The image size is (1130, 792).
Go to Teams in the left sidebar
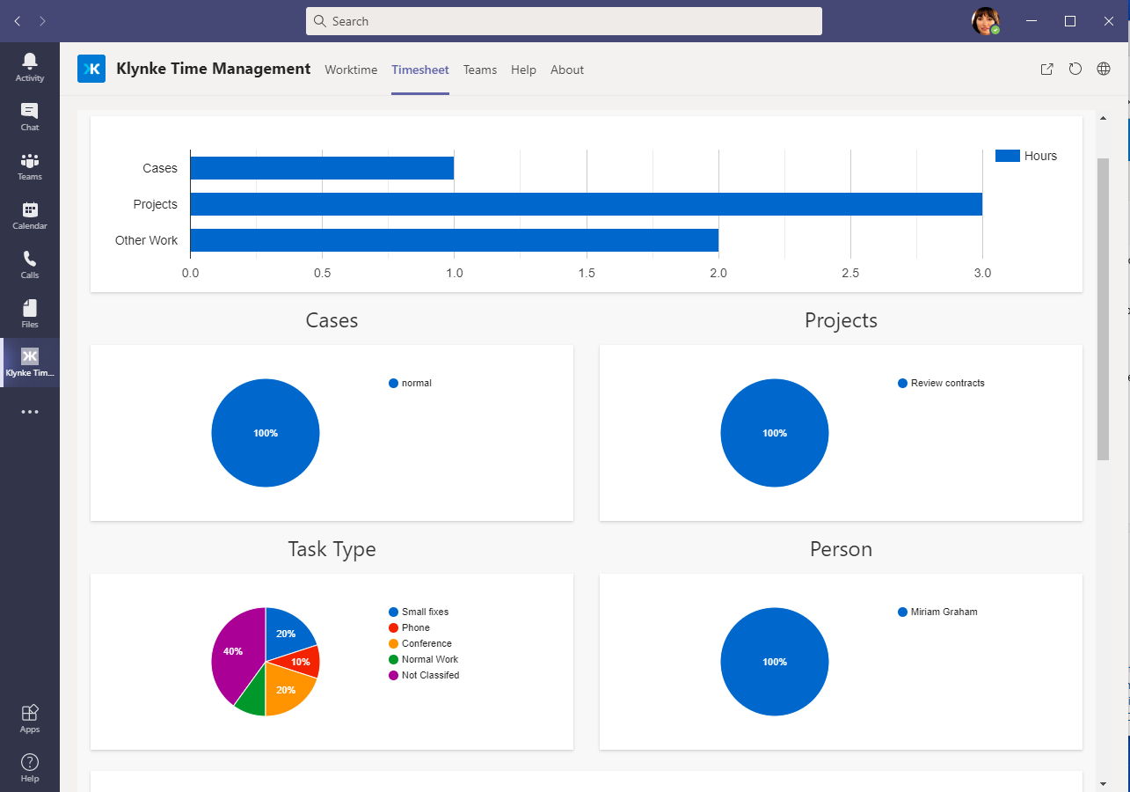(x=30, y=165)
